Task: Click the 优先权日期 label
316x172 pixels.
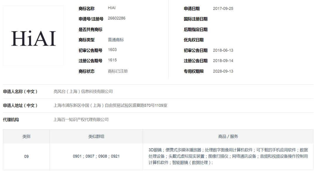Action: point(194,40)
